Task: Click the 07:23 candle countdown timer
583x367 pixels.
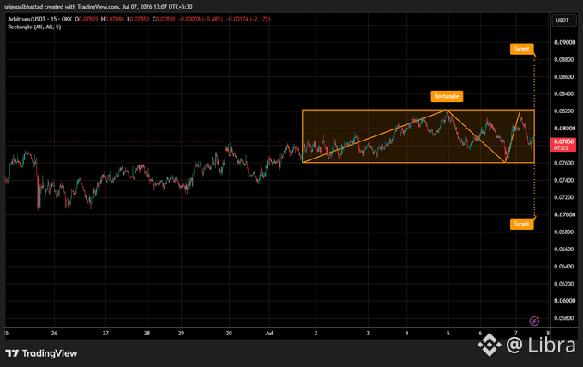Action: tap(561, 148)
